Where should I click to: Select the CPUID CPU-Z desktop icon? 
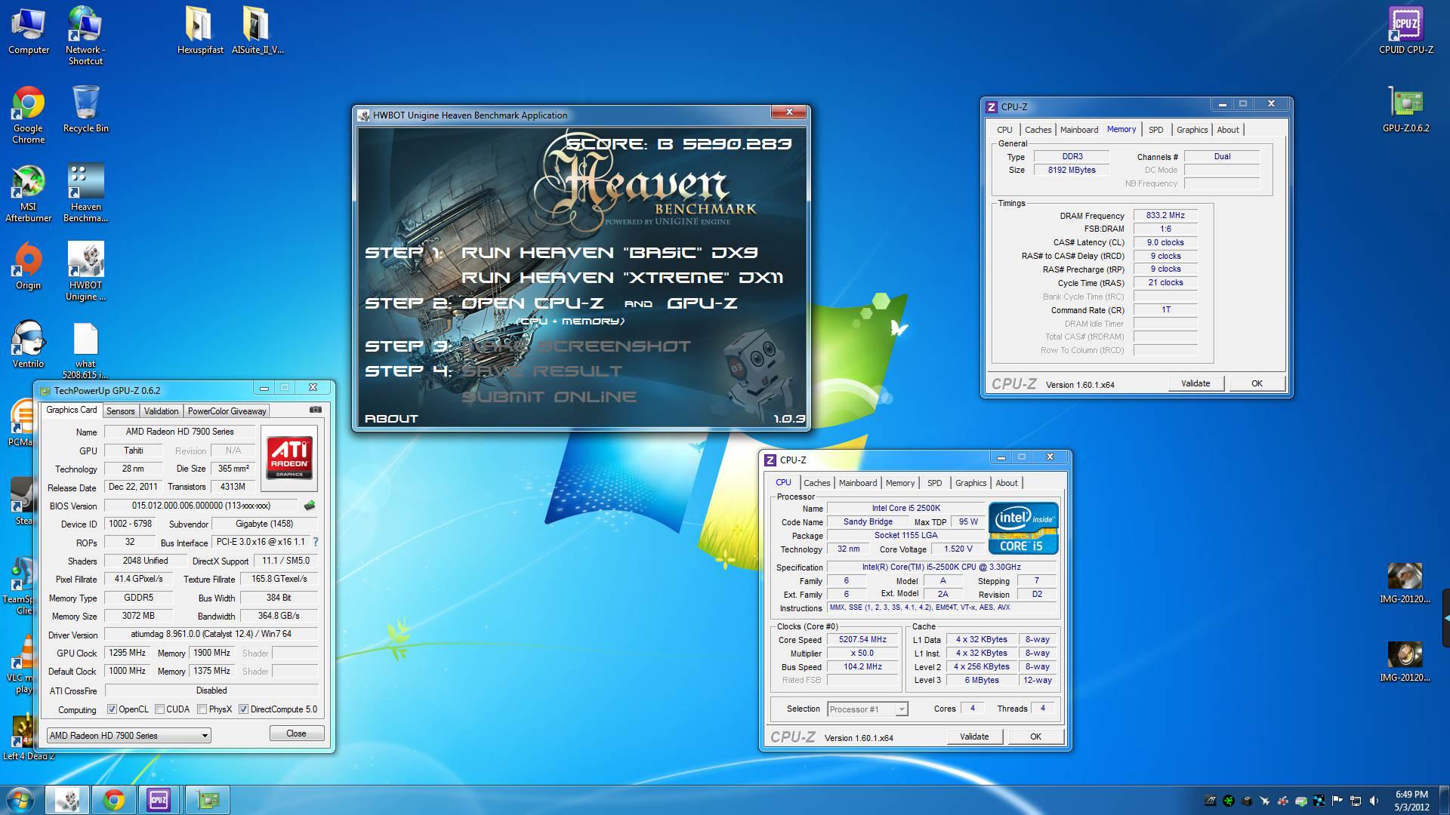[x=1405, y=30]
